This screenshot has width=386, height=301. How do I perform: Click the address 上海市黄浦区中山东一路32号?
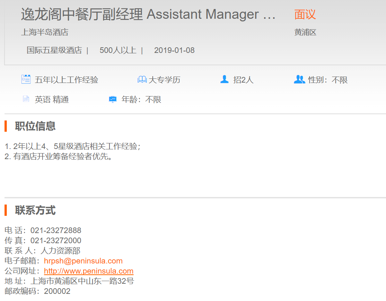(82, 281)
